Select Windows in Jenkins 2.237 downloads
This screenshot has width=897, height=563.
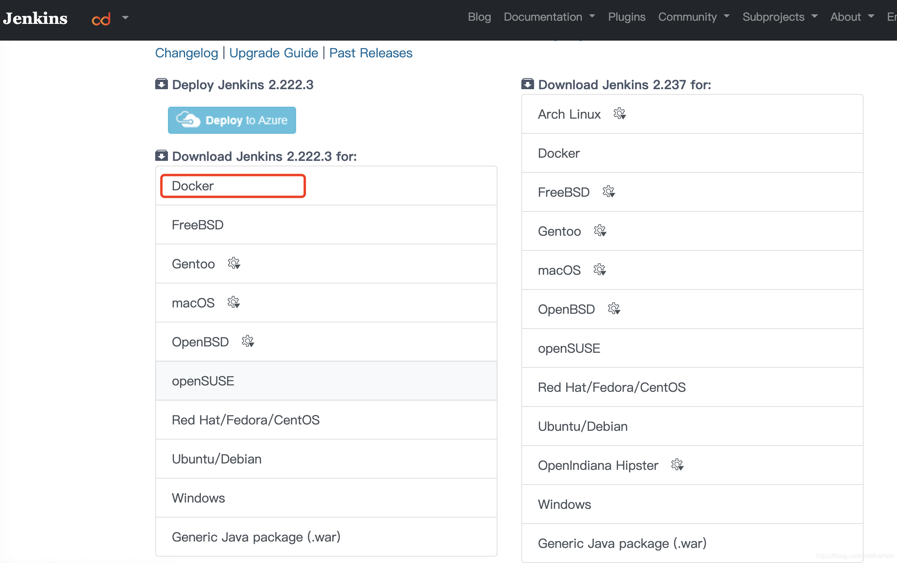coord(564,504)
